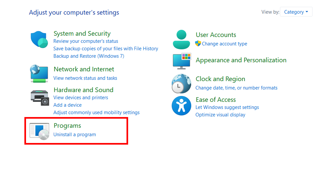Click the Programs category icon
The image size is (320, 190).
(x=39, y=131)
